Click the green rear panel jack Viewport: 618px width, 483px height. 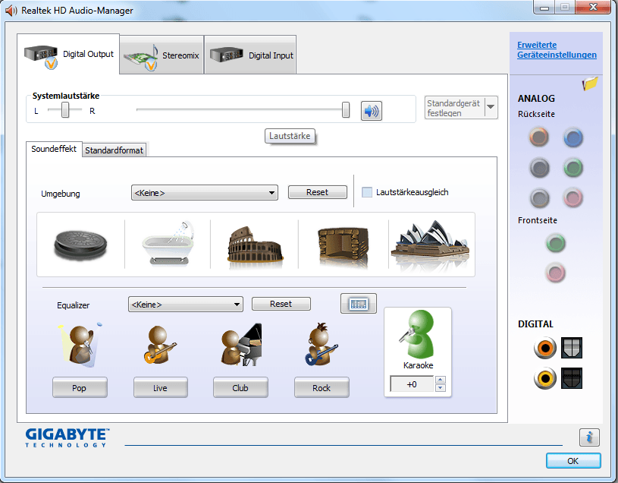[x=573, y=168]
